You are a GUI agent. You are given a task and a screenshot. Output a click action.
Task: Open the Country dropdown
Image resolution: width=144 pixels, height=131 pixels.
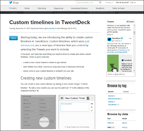coord(109,3)
